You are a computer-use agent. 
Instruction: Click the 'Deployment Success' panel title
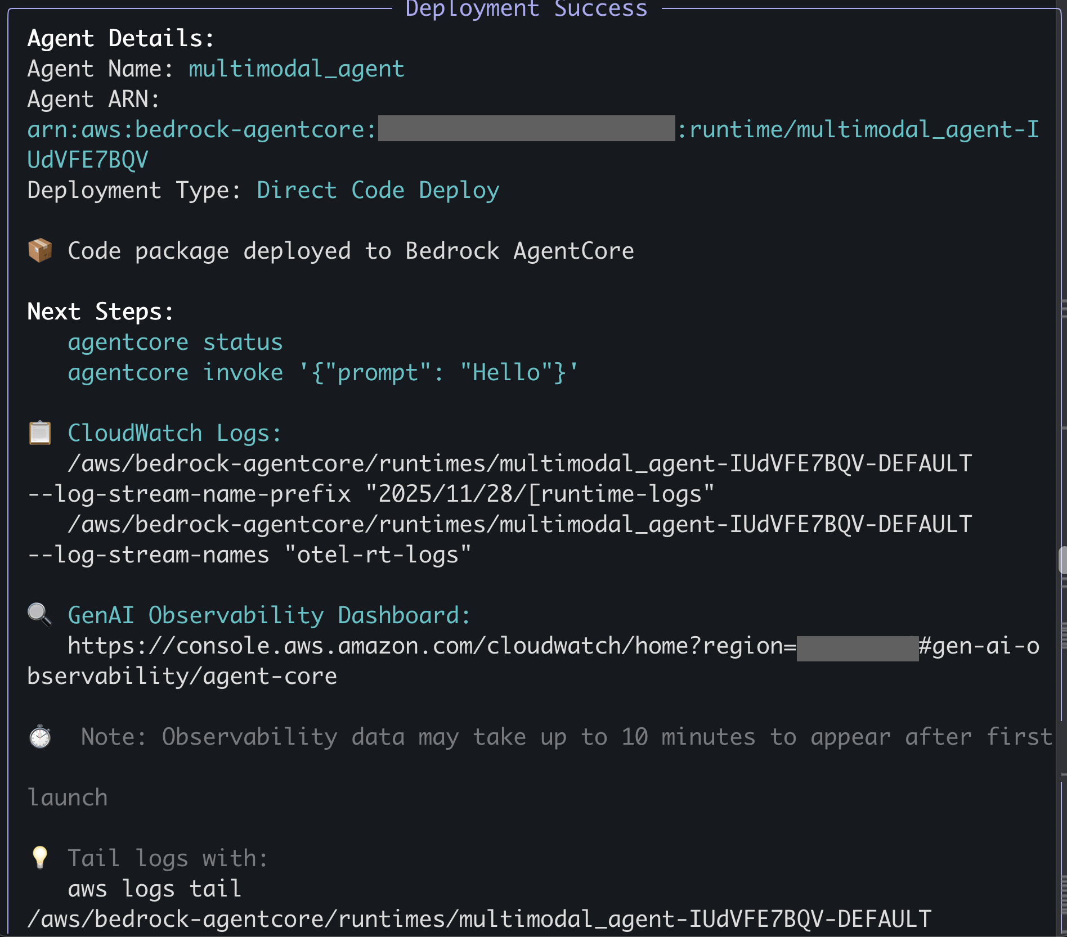point(526,9)
